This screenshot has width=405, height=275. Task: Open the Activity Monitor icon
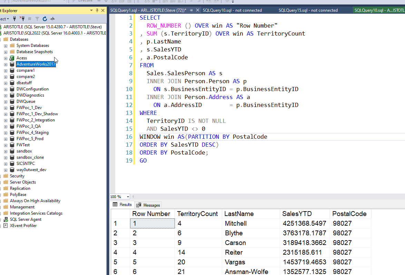click(52, 19)
